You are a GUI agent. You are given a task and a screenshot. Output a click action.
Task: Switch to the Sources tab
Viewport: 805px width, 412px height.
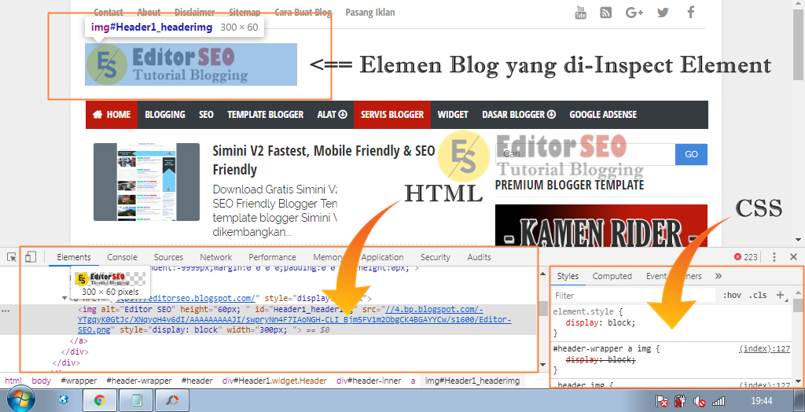(x=168, y=257)
